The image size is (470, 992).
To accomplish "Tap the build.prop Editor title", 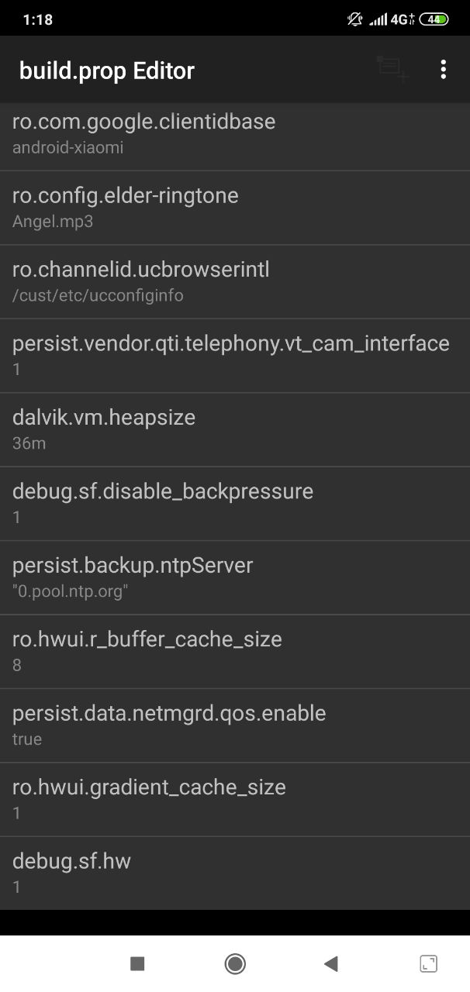I will click(107, 71).
